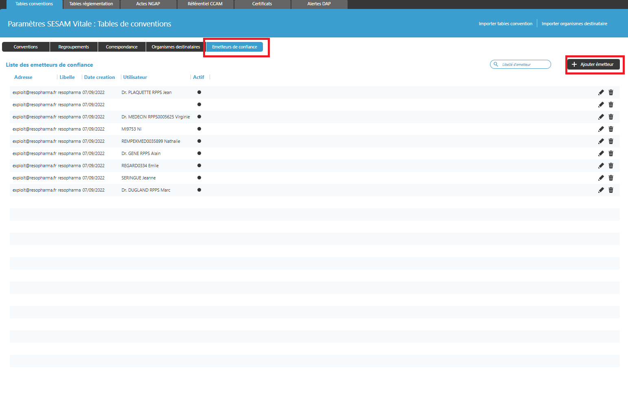This screenshot has height=393, width=628.
Task: Sort by Utilisateur column header
Action: click(x=135, y=77)
